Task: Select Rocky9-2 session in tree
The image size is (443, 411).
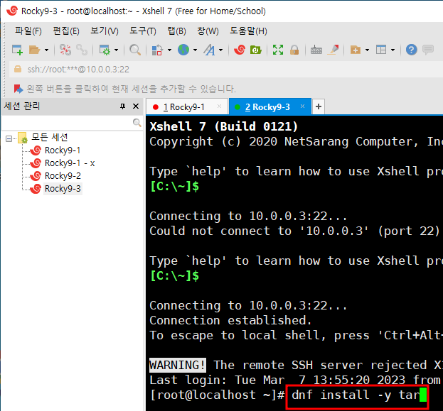Action: (x=63, y=176)
